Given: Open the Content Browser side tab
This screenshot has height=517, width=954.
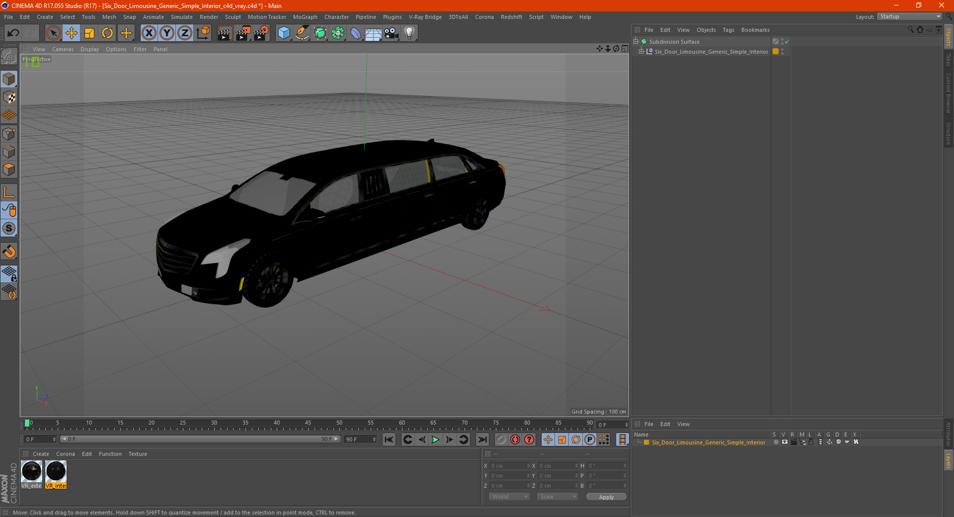Looking at the screenshot, I should pos(949,93).
